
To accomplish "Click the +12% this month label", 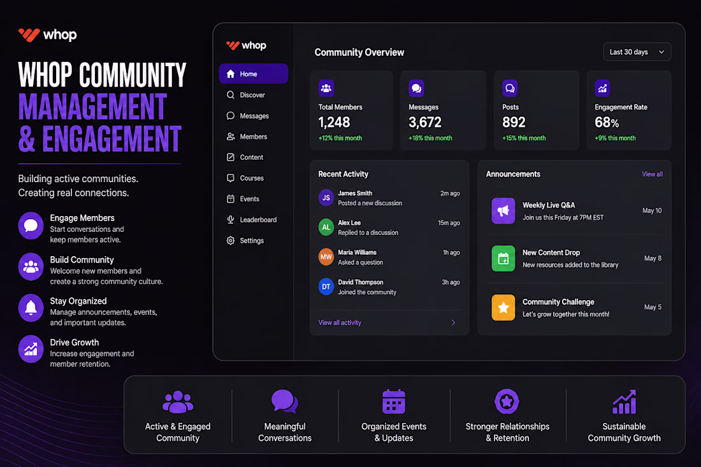I will tap(340, 138).
